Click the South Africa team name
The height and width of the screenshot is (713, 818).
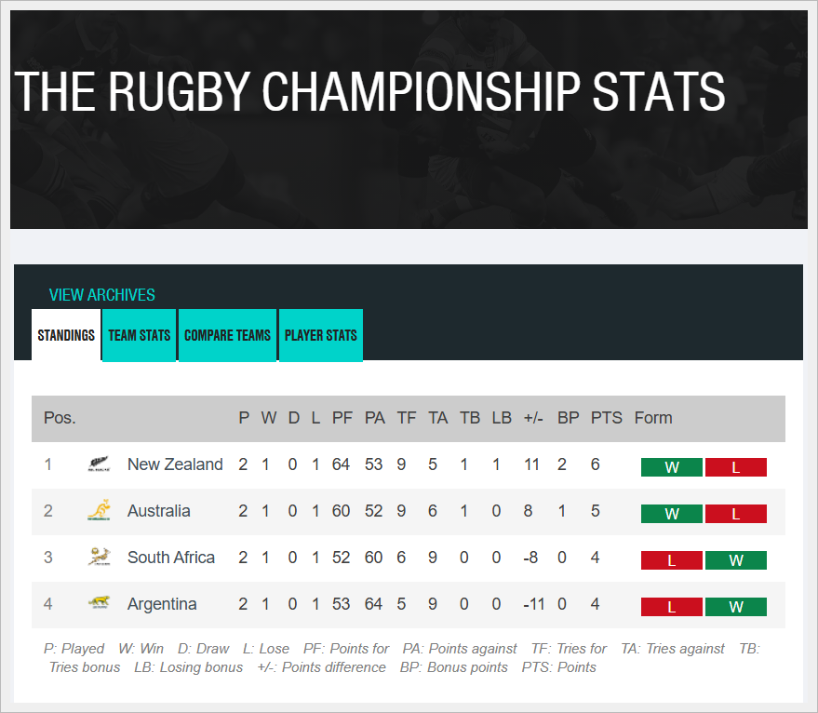point(171,558)
